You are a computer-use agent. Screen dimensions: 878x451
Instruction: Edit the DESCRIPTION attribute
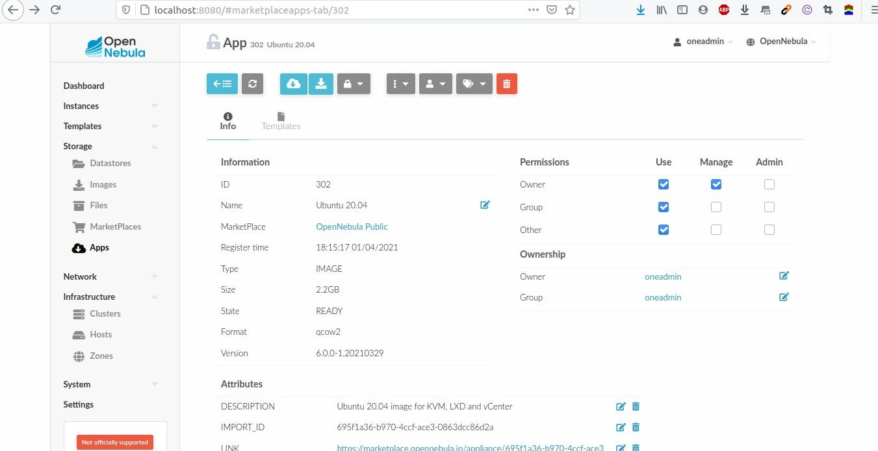coord(621,406)
